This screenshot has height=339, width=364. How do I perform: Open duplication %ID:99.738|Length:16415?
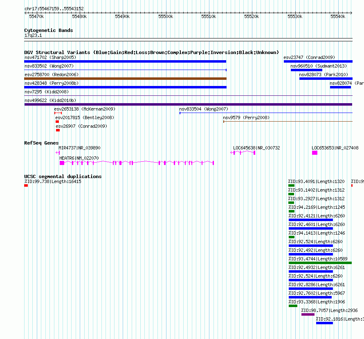[26, 185]
